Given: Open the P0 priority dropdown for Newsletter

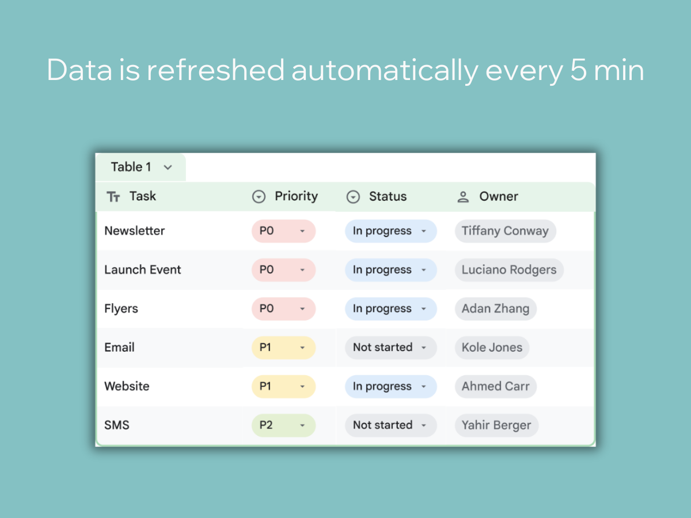Looking at the screenshot, I should (283, 231).
